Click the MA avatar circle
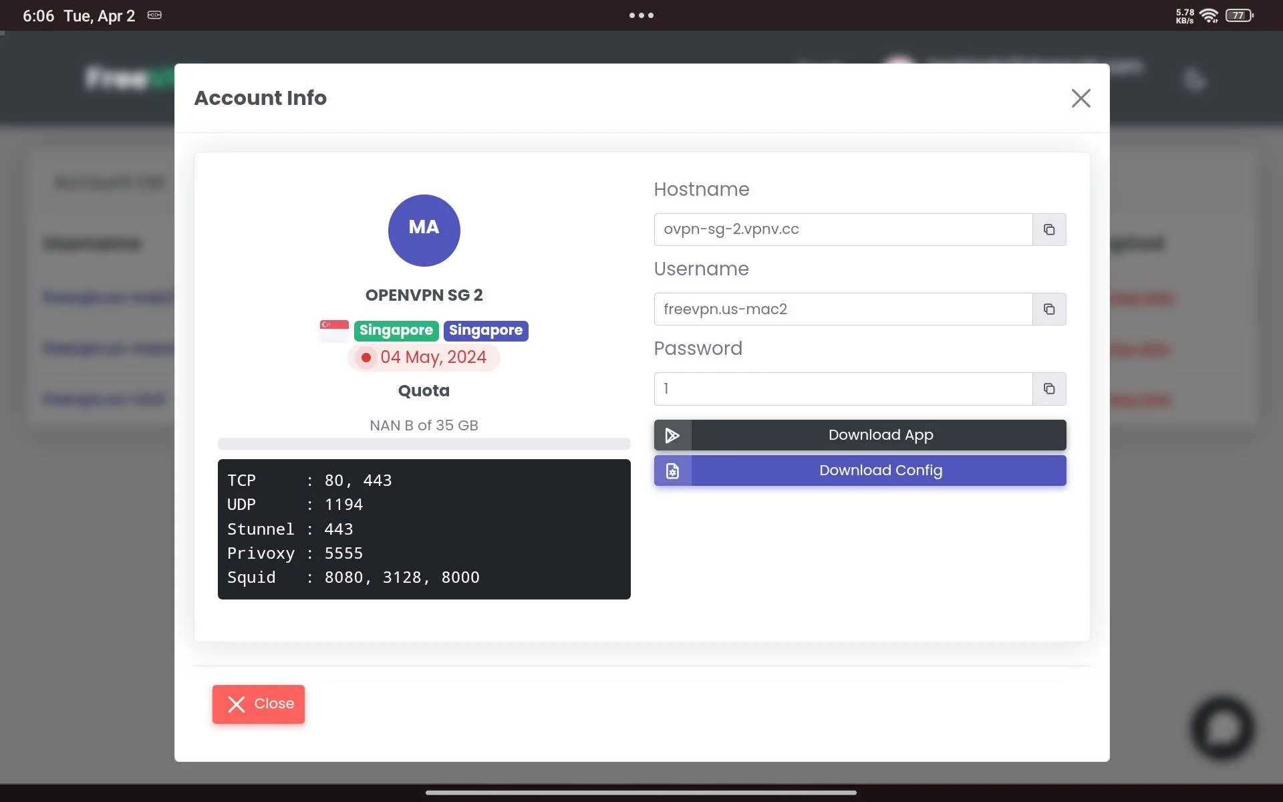This screenshot has height=802, width=1283. pos(424,230)
